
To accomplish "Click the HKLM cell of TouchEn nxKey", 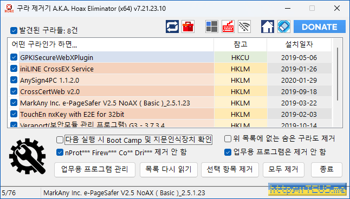I will tap(241, 115).
